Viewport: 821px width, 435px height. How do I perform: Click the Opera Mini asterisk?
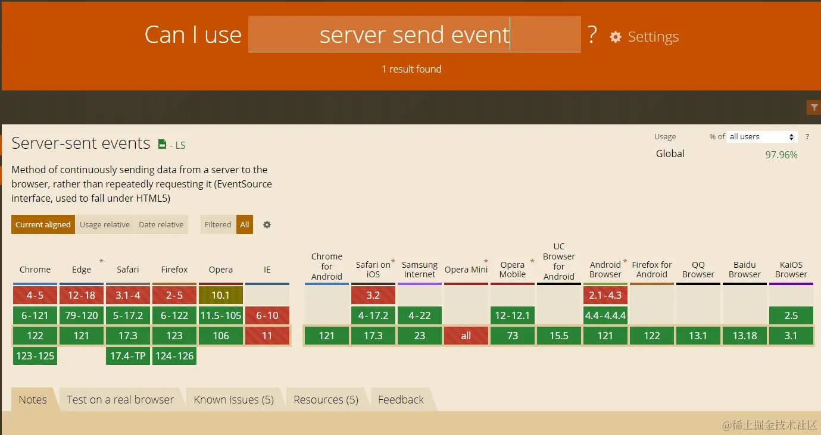(x=486, y=262)
